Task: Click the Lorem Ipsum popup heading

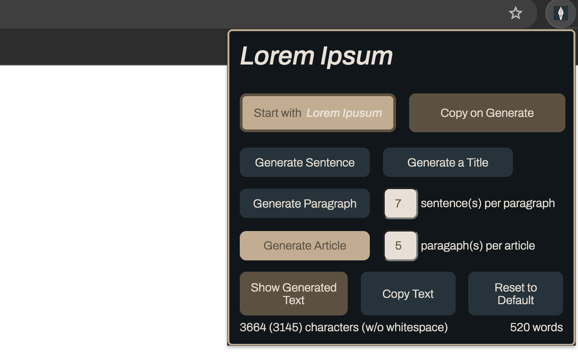Action: (317, 55)
